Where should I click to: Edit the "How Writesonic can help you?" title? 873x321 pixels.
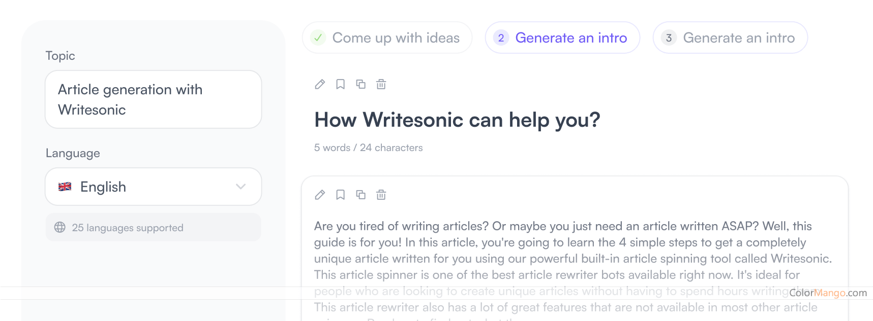click(319, 84)
